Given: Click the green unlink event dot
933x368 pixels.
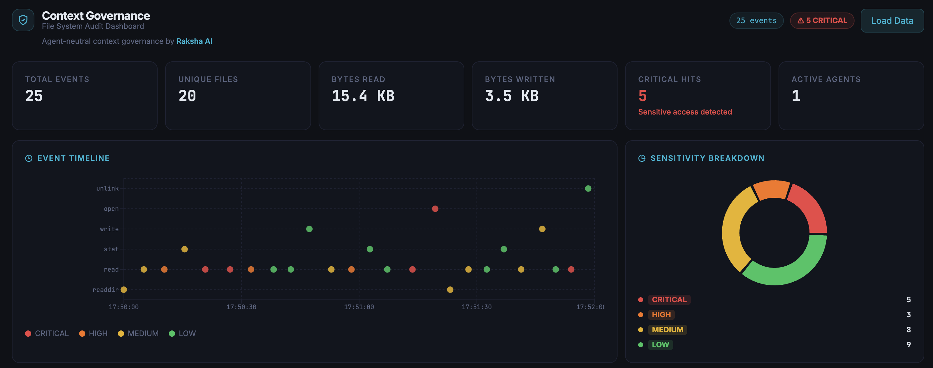Looking at the screenshot, I should [588, 188].
